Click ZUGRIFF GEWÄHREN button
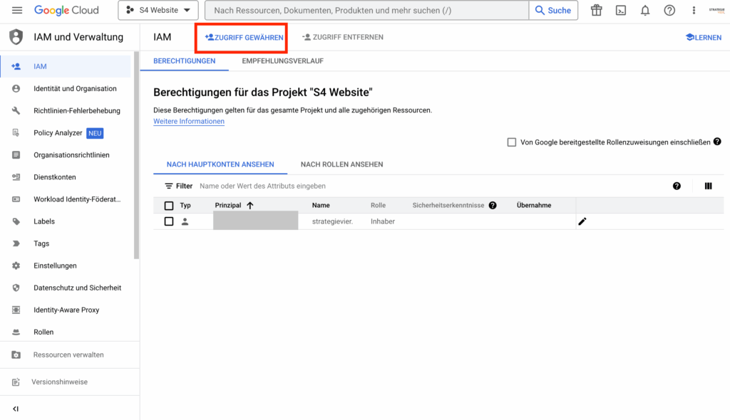The width and height of the screenshot is (730, 420). pos(244,37)
